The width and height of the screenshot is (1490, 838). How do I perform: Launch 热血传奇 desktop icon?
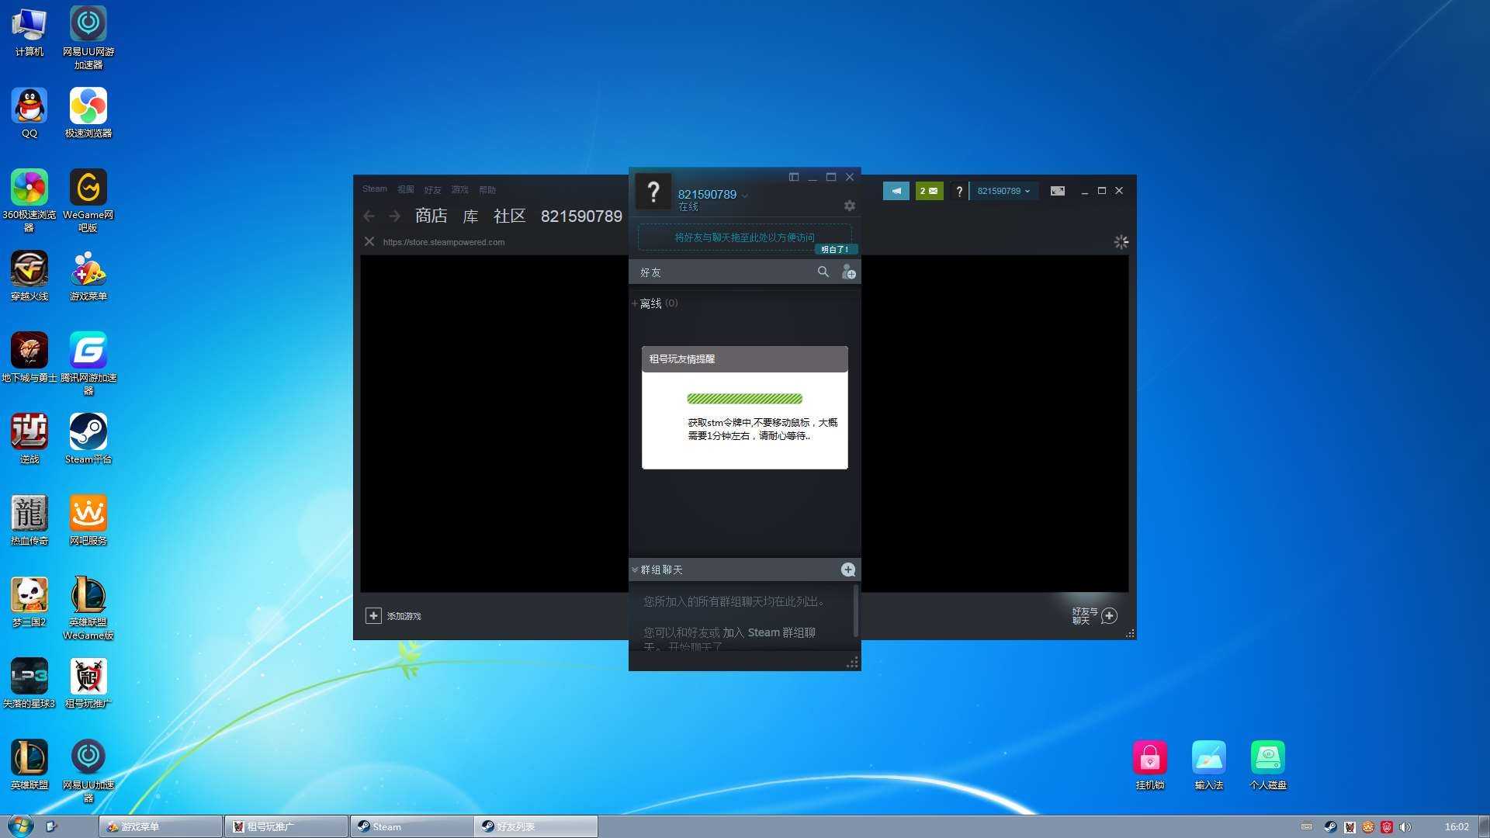point(29,521)
